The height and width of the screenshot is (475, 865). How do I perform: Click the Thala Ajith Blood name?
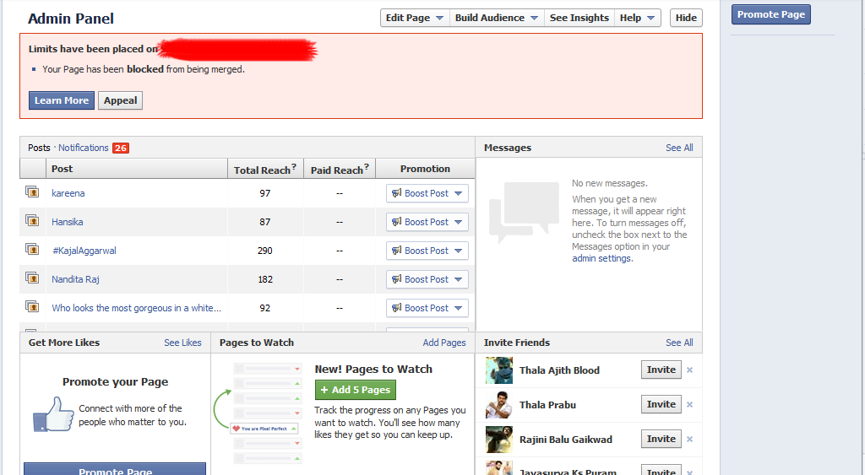tap(559, 370)
